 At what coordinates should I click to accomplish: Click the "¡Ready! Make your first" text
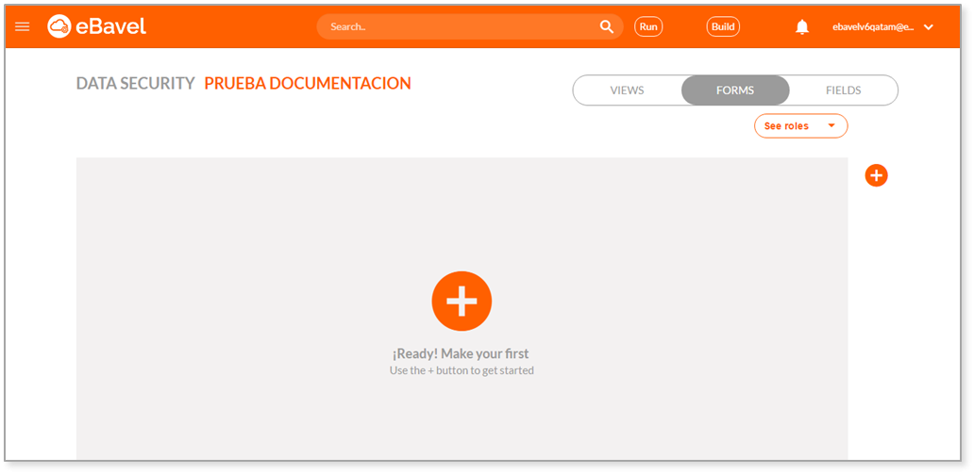coord(461,354)
